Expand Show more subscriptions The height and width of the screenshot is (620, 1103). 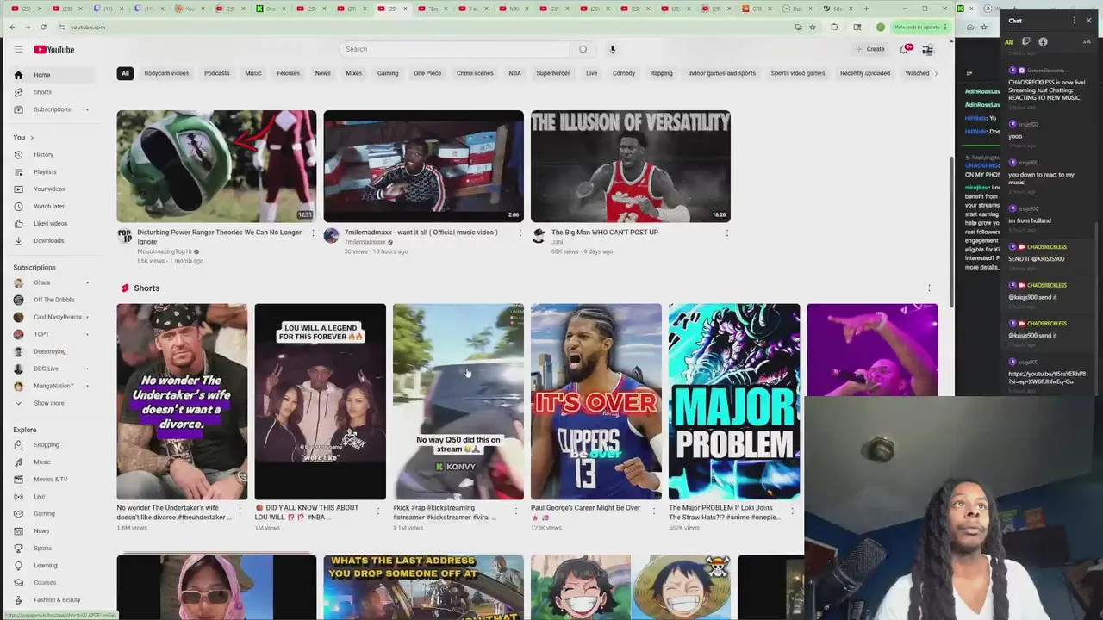[54, 403]
